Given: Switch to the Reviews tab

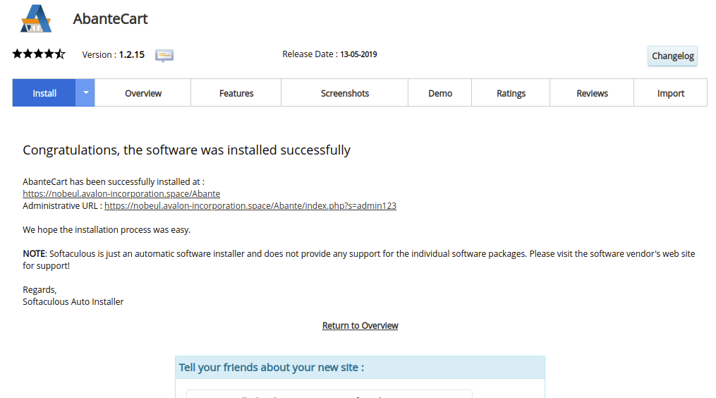Looking at the screenshot, I should 593,92.
